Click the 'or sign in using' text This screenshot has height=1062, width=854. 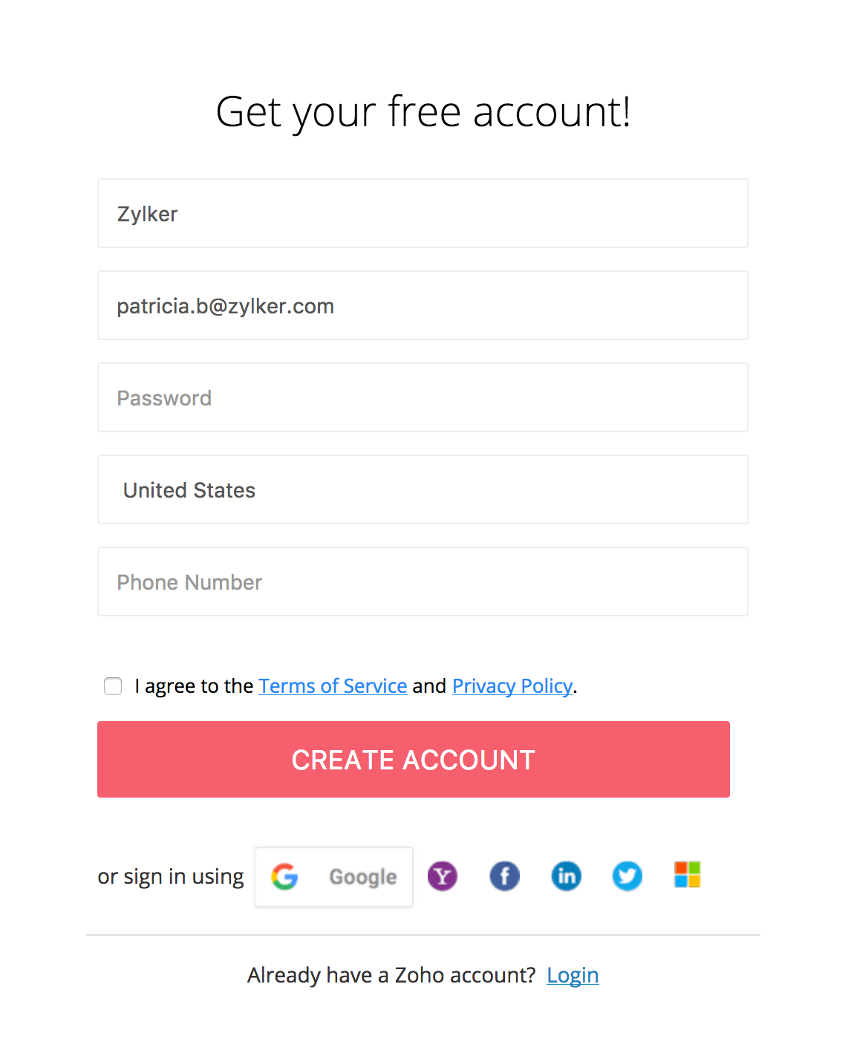(x=171, y=877)
